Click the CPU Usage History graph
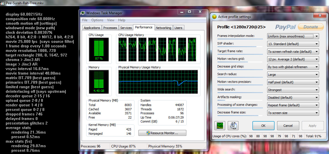Image resolution: width=329 pixels, height=154 pixels. (x=157, y=48)
